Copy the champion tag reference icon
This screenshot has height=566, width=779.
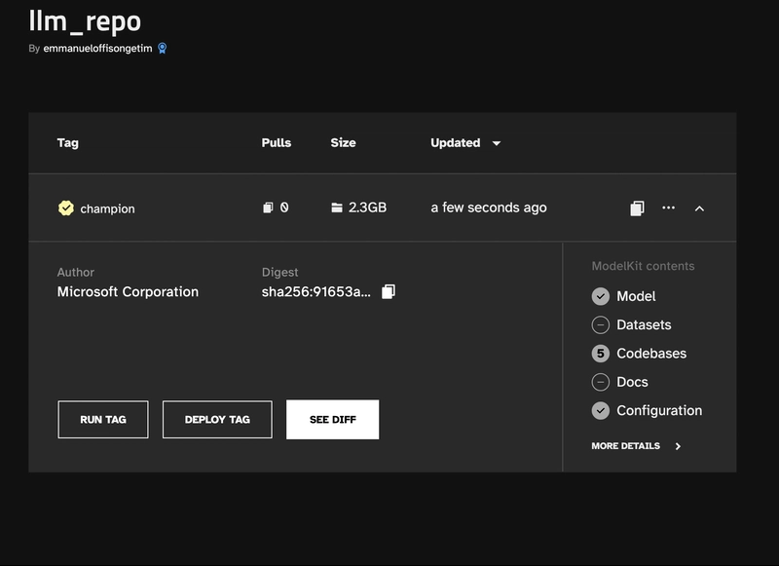click(638, 208)
